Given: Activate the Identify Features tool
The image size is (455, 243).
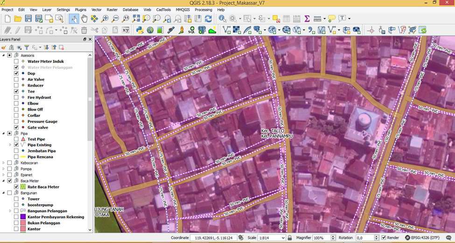Looking at the screenshot, I should [223, 19].
